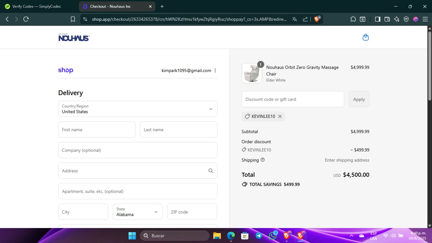This screenshot has height=243, width=432.
Task: Click the ZIP code field
Action: [192, 212]
